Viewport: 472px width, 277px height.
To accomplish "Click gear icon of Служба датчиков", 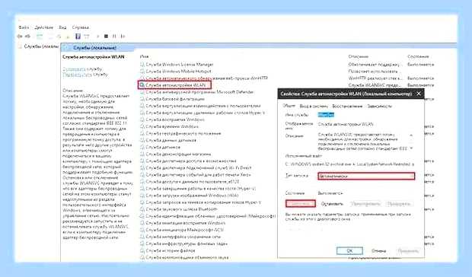I will 142,148.
